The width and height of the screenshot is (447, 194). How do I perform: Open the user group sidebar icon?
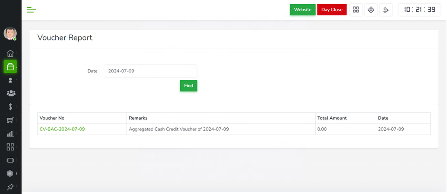coord(11,93)
